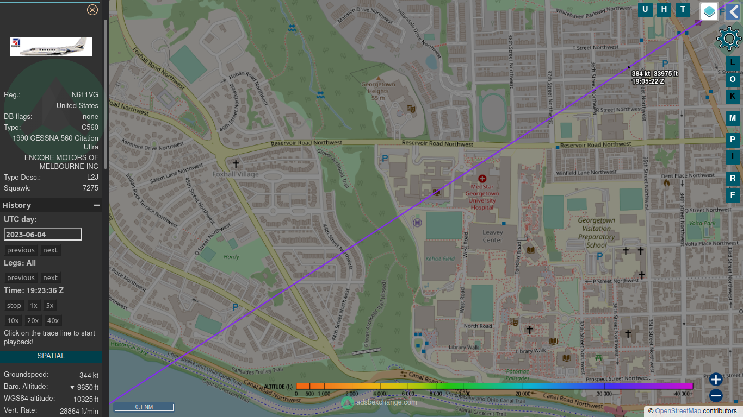This screenshot has height=417, width=743.
Task: Click the MedStar hospital cross icon
Action: pyautogui.click(x=482, y=179)
